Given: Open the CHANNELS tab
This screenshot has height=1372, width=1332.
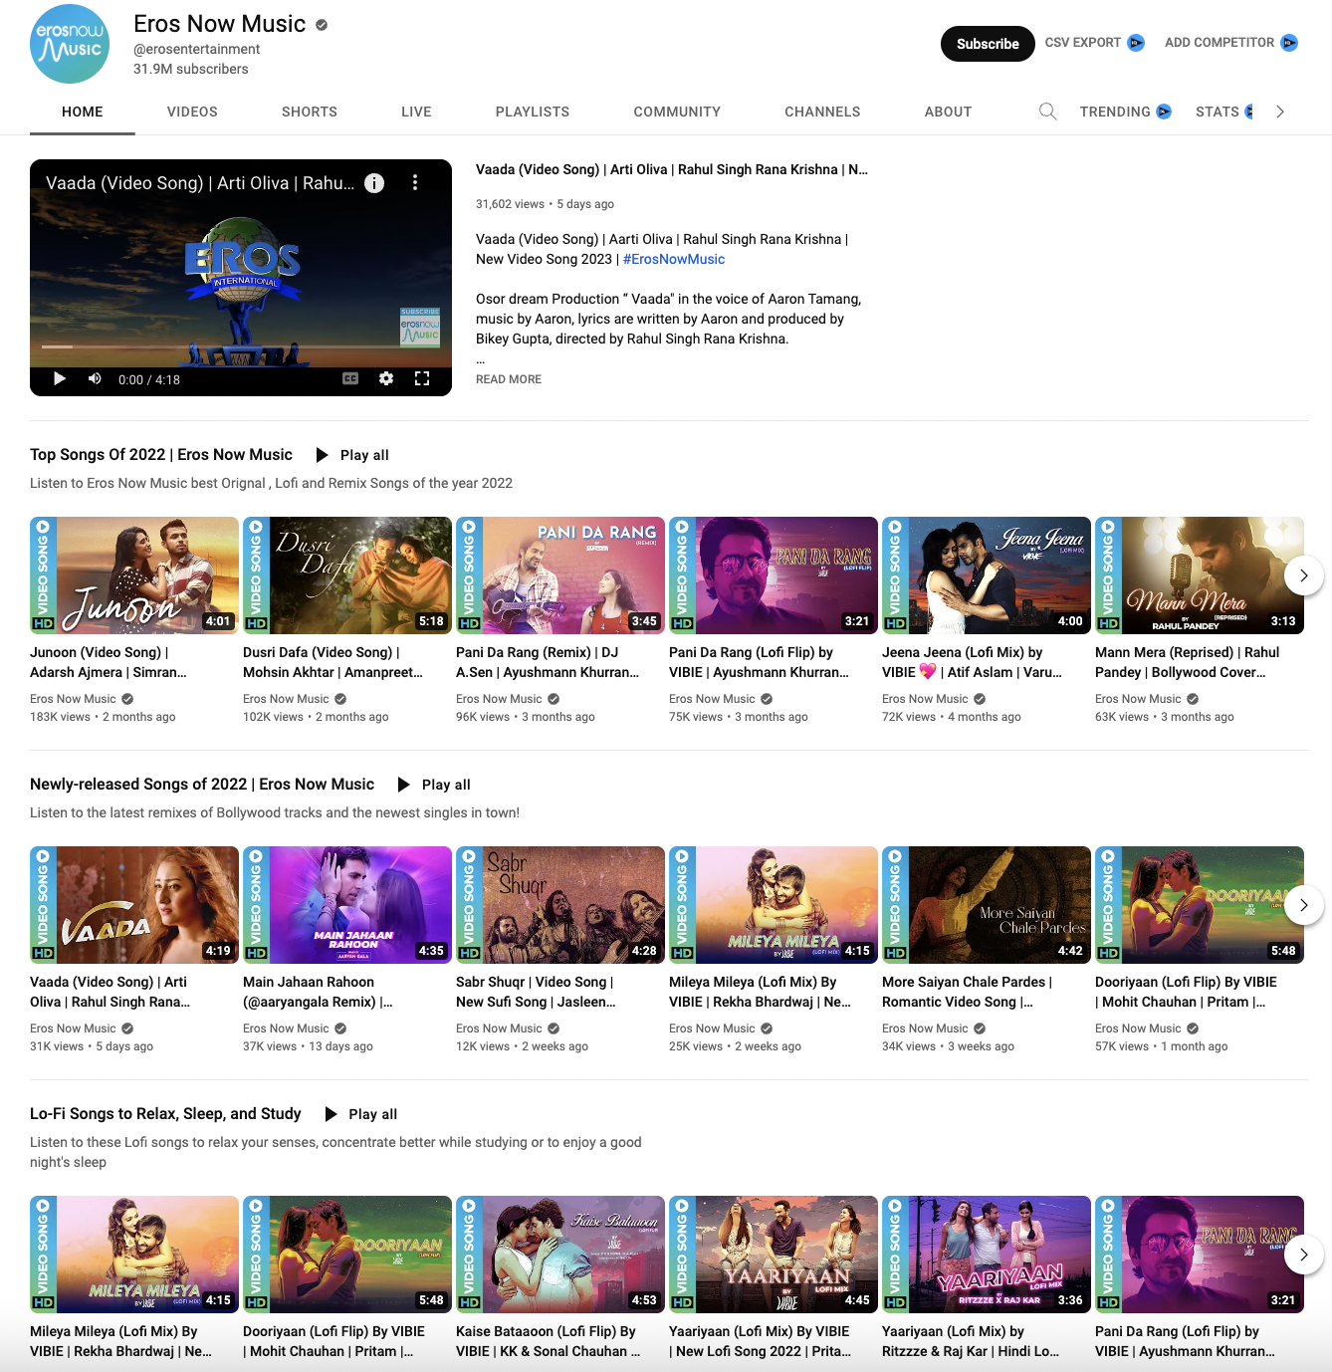Looking at the screenshot, I should [822, 112].
